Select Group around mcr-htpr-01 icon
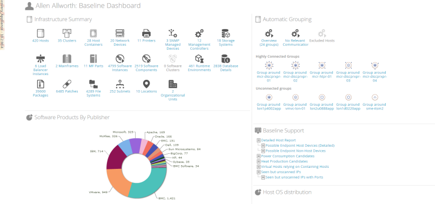 (x=322, y=65)
